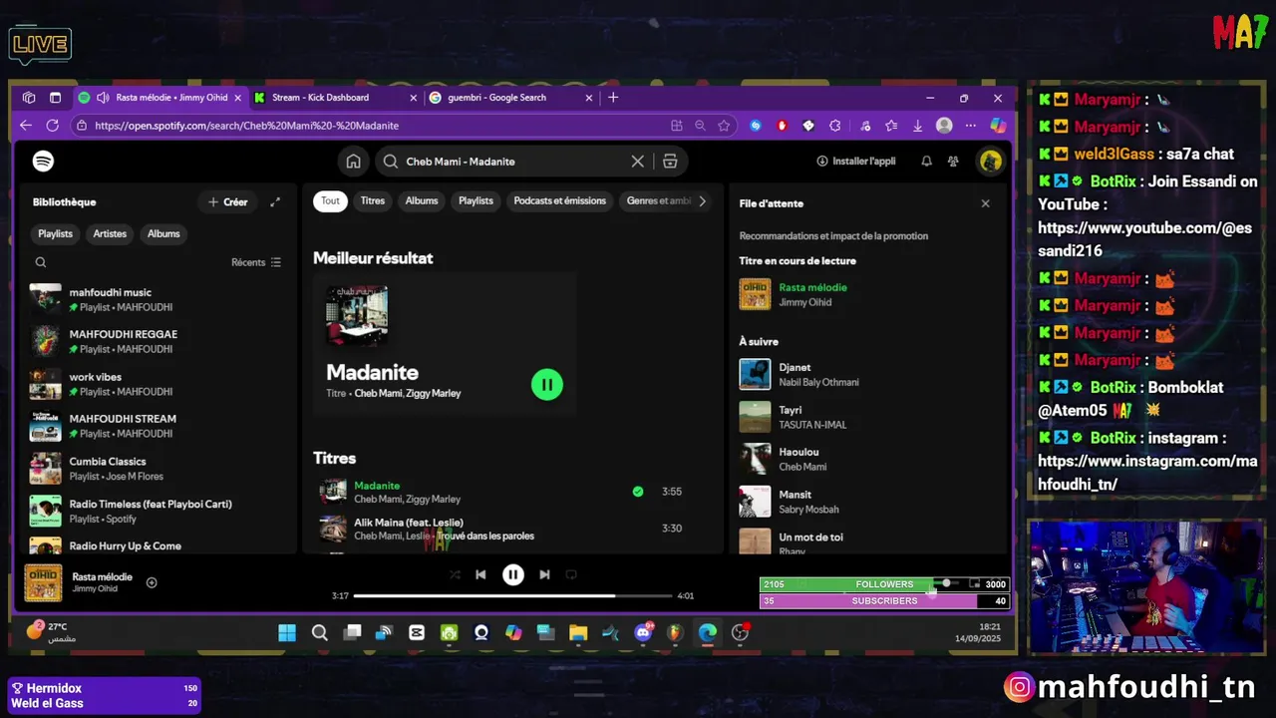Select the Tout search filter

[330, 201]
